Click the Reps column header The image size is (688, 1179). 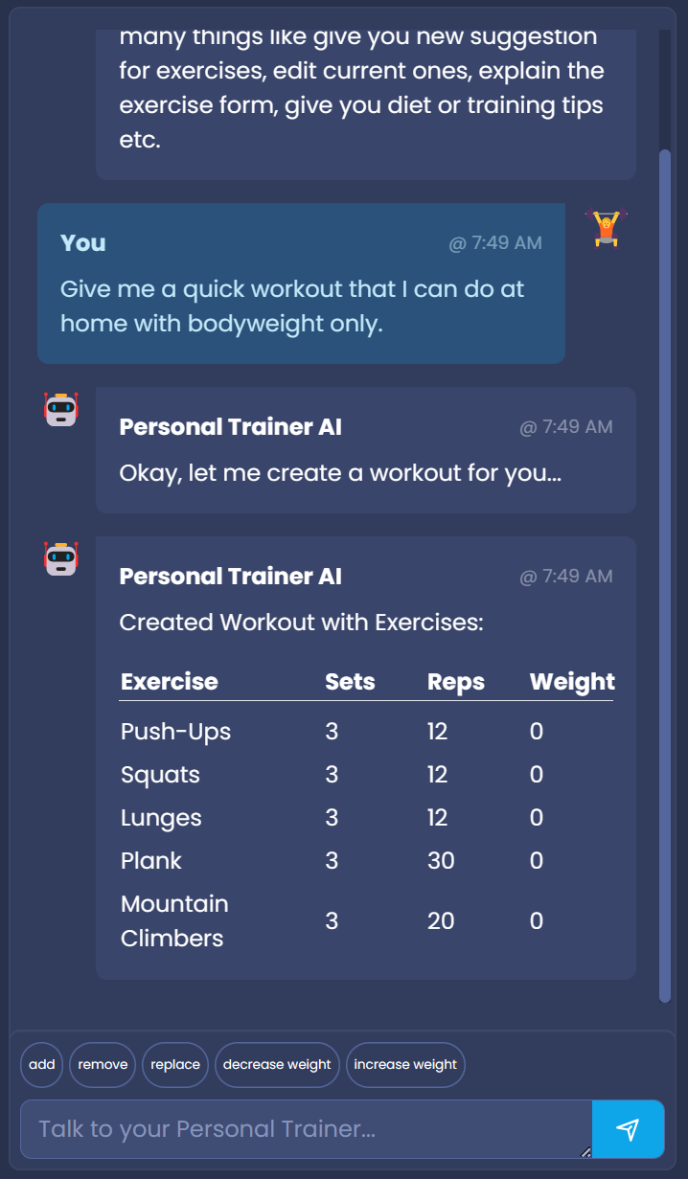point(456,682)
